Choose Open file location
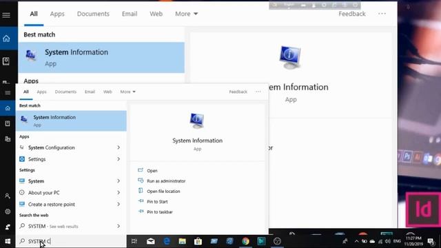This screenshot has width=441, height=248. click(x=163, y=192)
